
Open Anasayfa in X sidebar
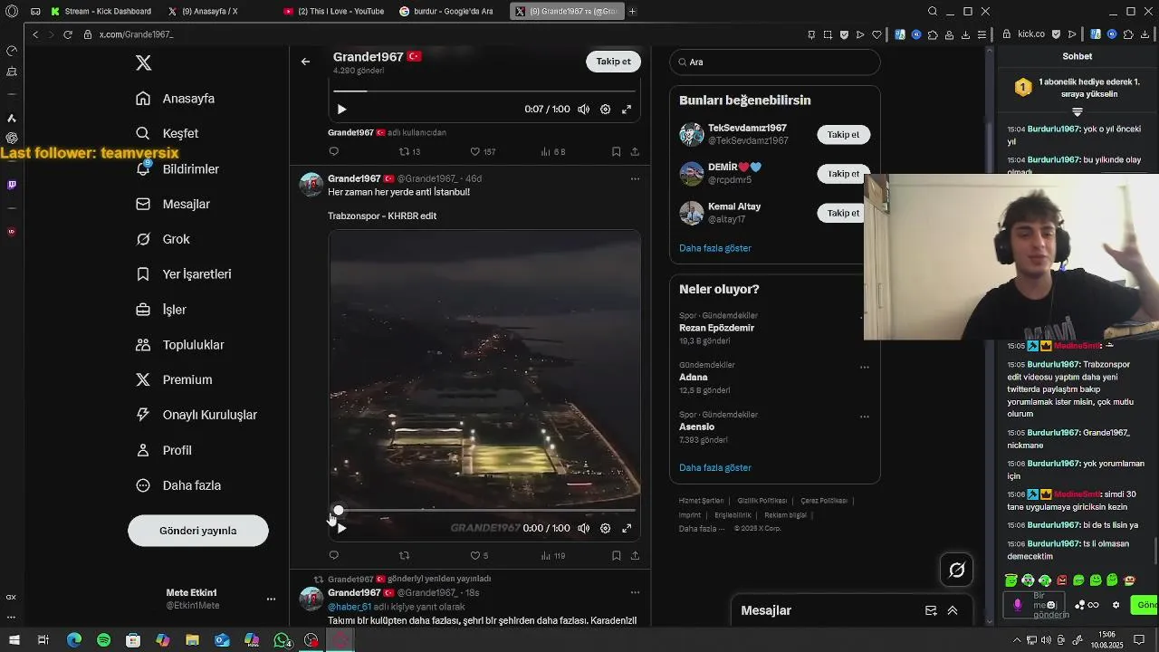click(x=176, y=99)
